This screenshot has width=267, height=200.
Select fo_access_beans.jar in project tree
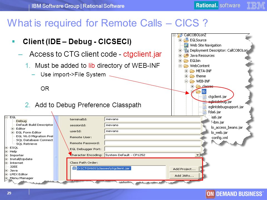pos(227,127)
